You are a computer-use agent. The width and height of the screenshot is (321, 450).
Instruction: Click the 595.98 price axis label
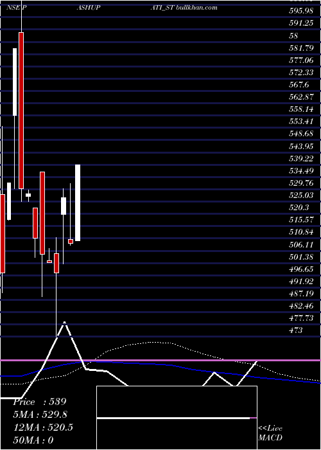tap(301, 11)
